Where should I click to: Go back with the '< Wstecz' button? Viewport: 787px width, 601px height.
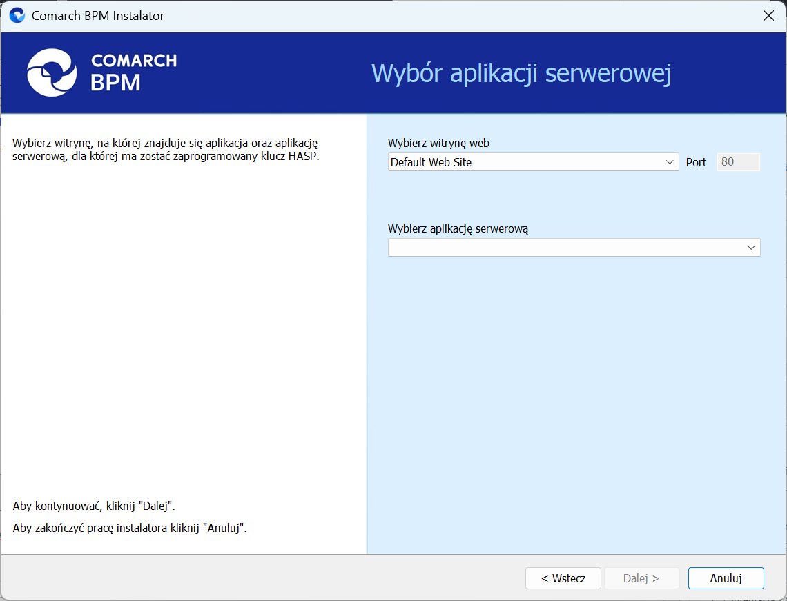(563, 578)
